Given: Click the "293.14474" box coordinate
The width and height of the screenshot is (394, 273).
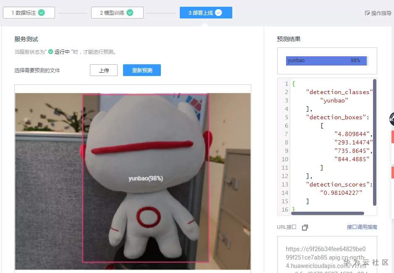Looking at the screenshot, I should coord(353,142).
